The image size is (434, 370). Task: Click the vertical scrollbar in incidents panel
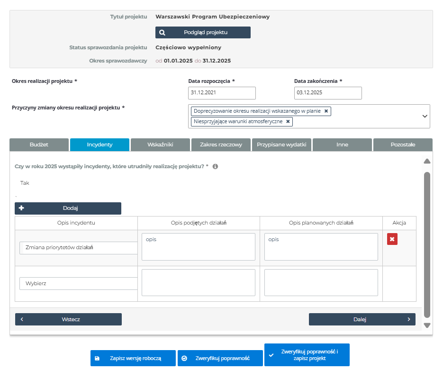(x=427, y=244)
